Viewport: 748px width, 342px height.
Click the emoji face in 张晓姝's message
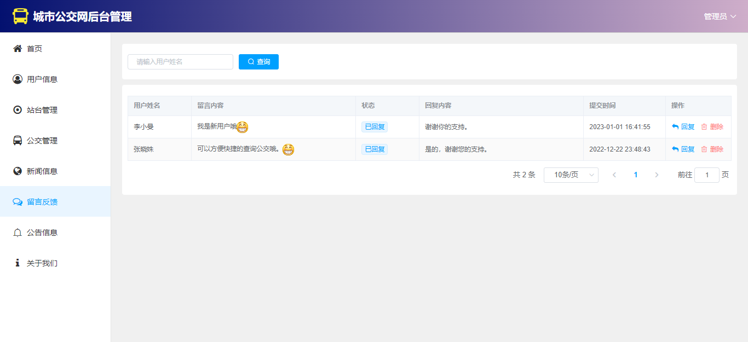click(x=288, y=149)
